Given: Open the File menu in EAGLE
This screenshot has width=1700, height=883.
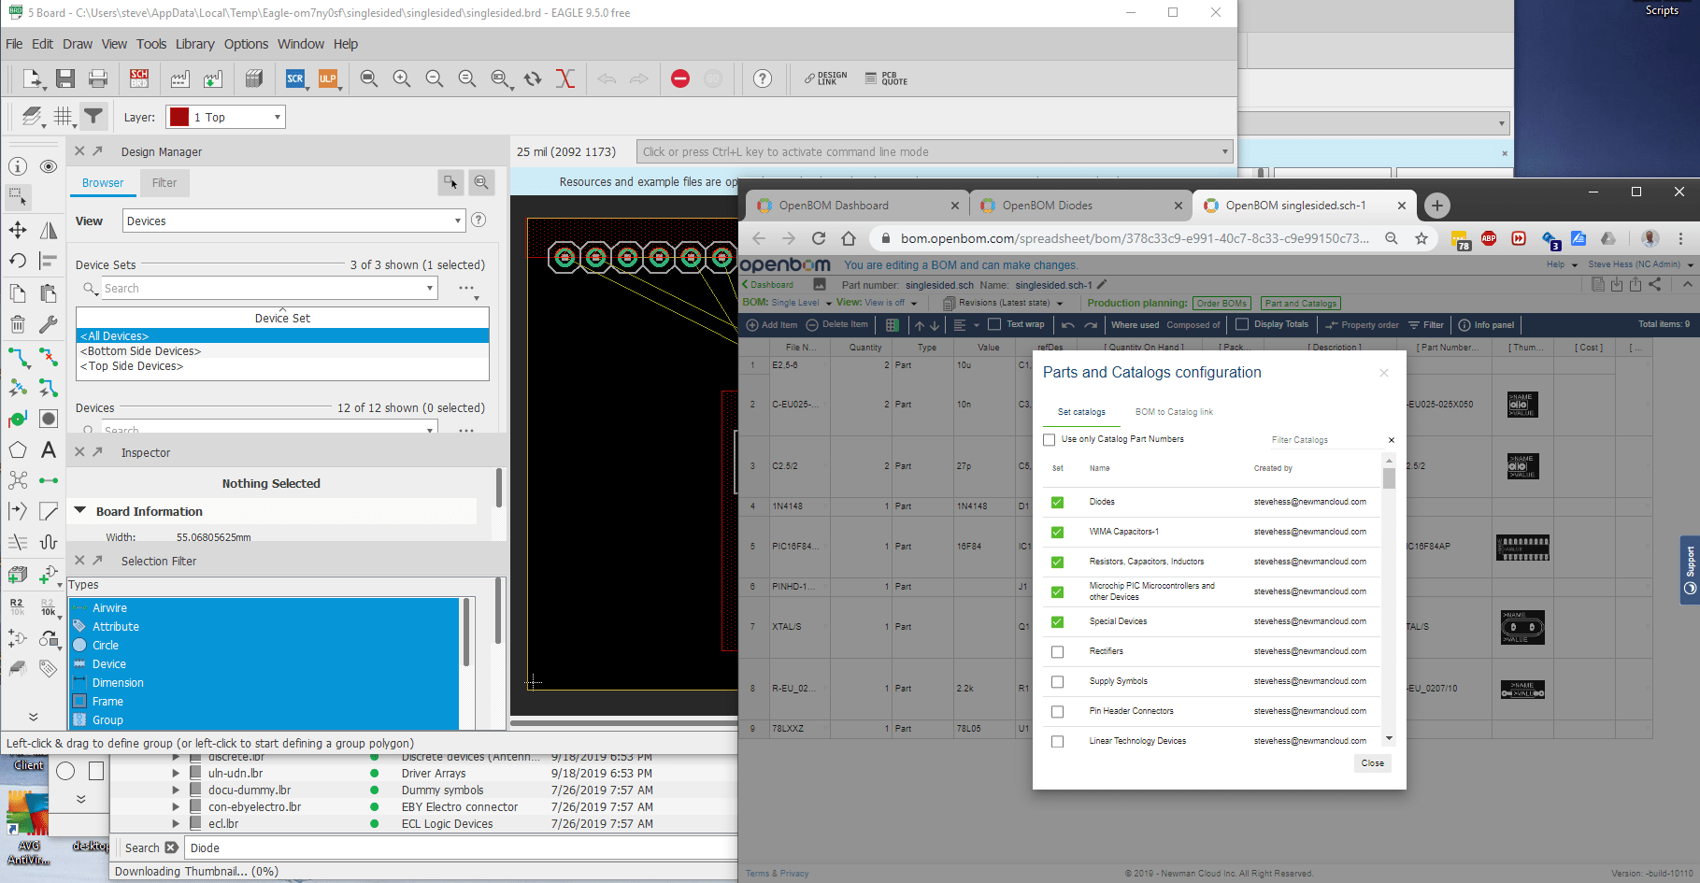Looking at the screenshot, I should 14,44.
